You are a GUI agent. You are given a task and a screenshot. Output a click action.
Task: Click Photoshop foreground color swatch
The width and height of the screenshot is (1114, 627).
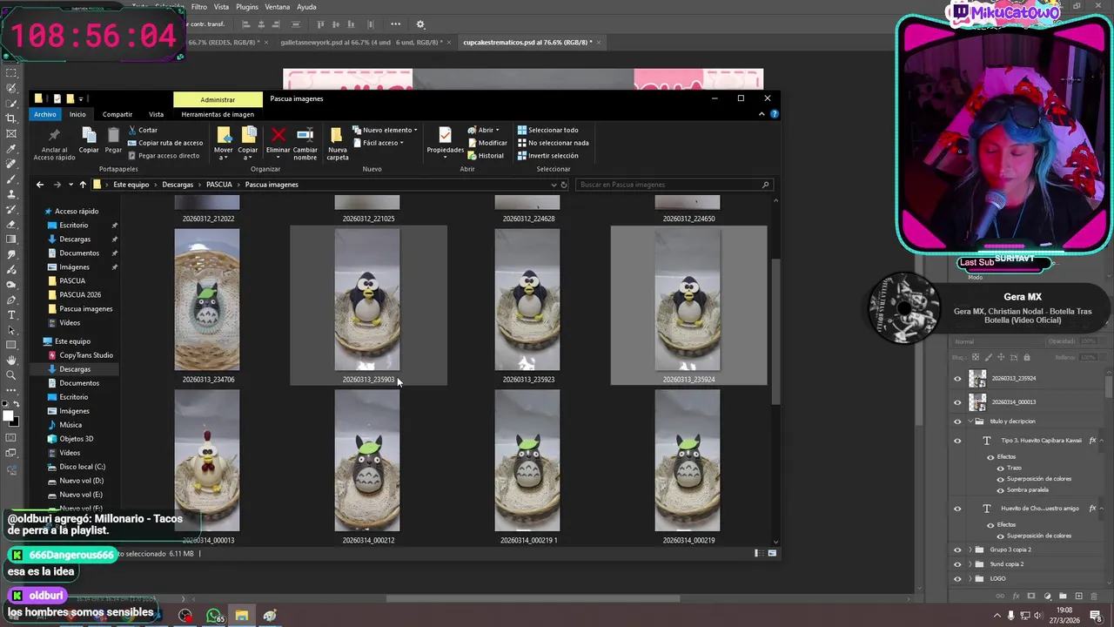[x=8, y=416]
